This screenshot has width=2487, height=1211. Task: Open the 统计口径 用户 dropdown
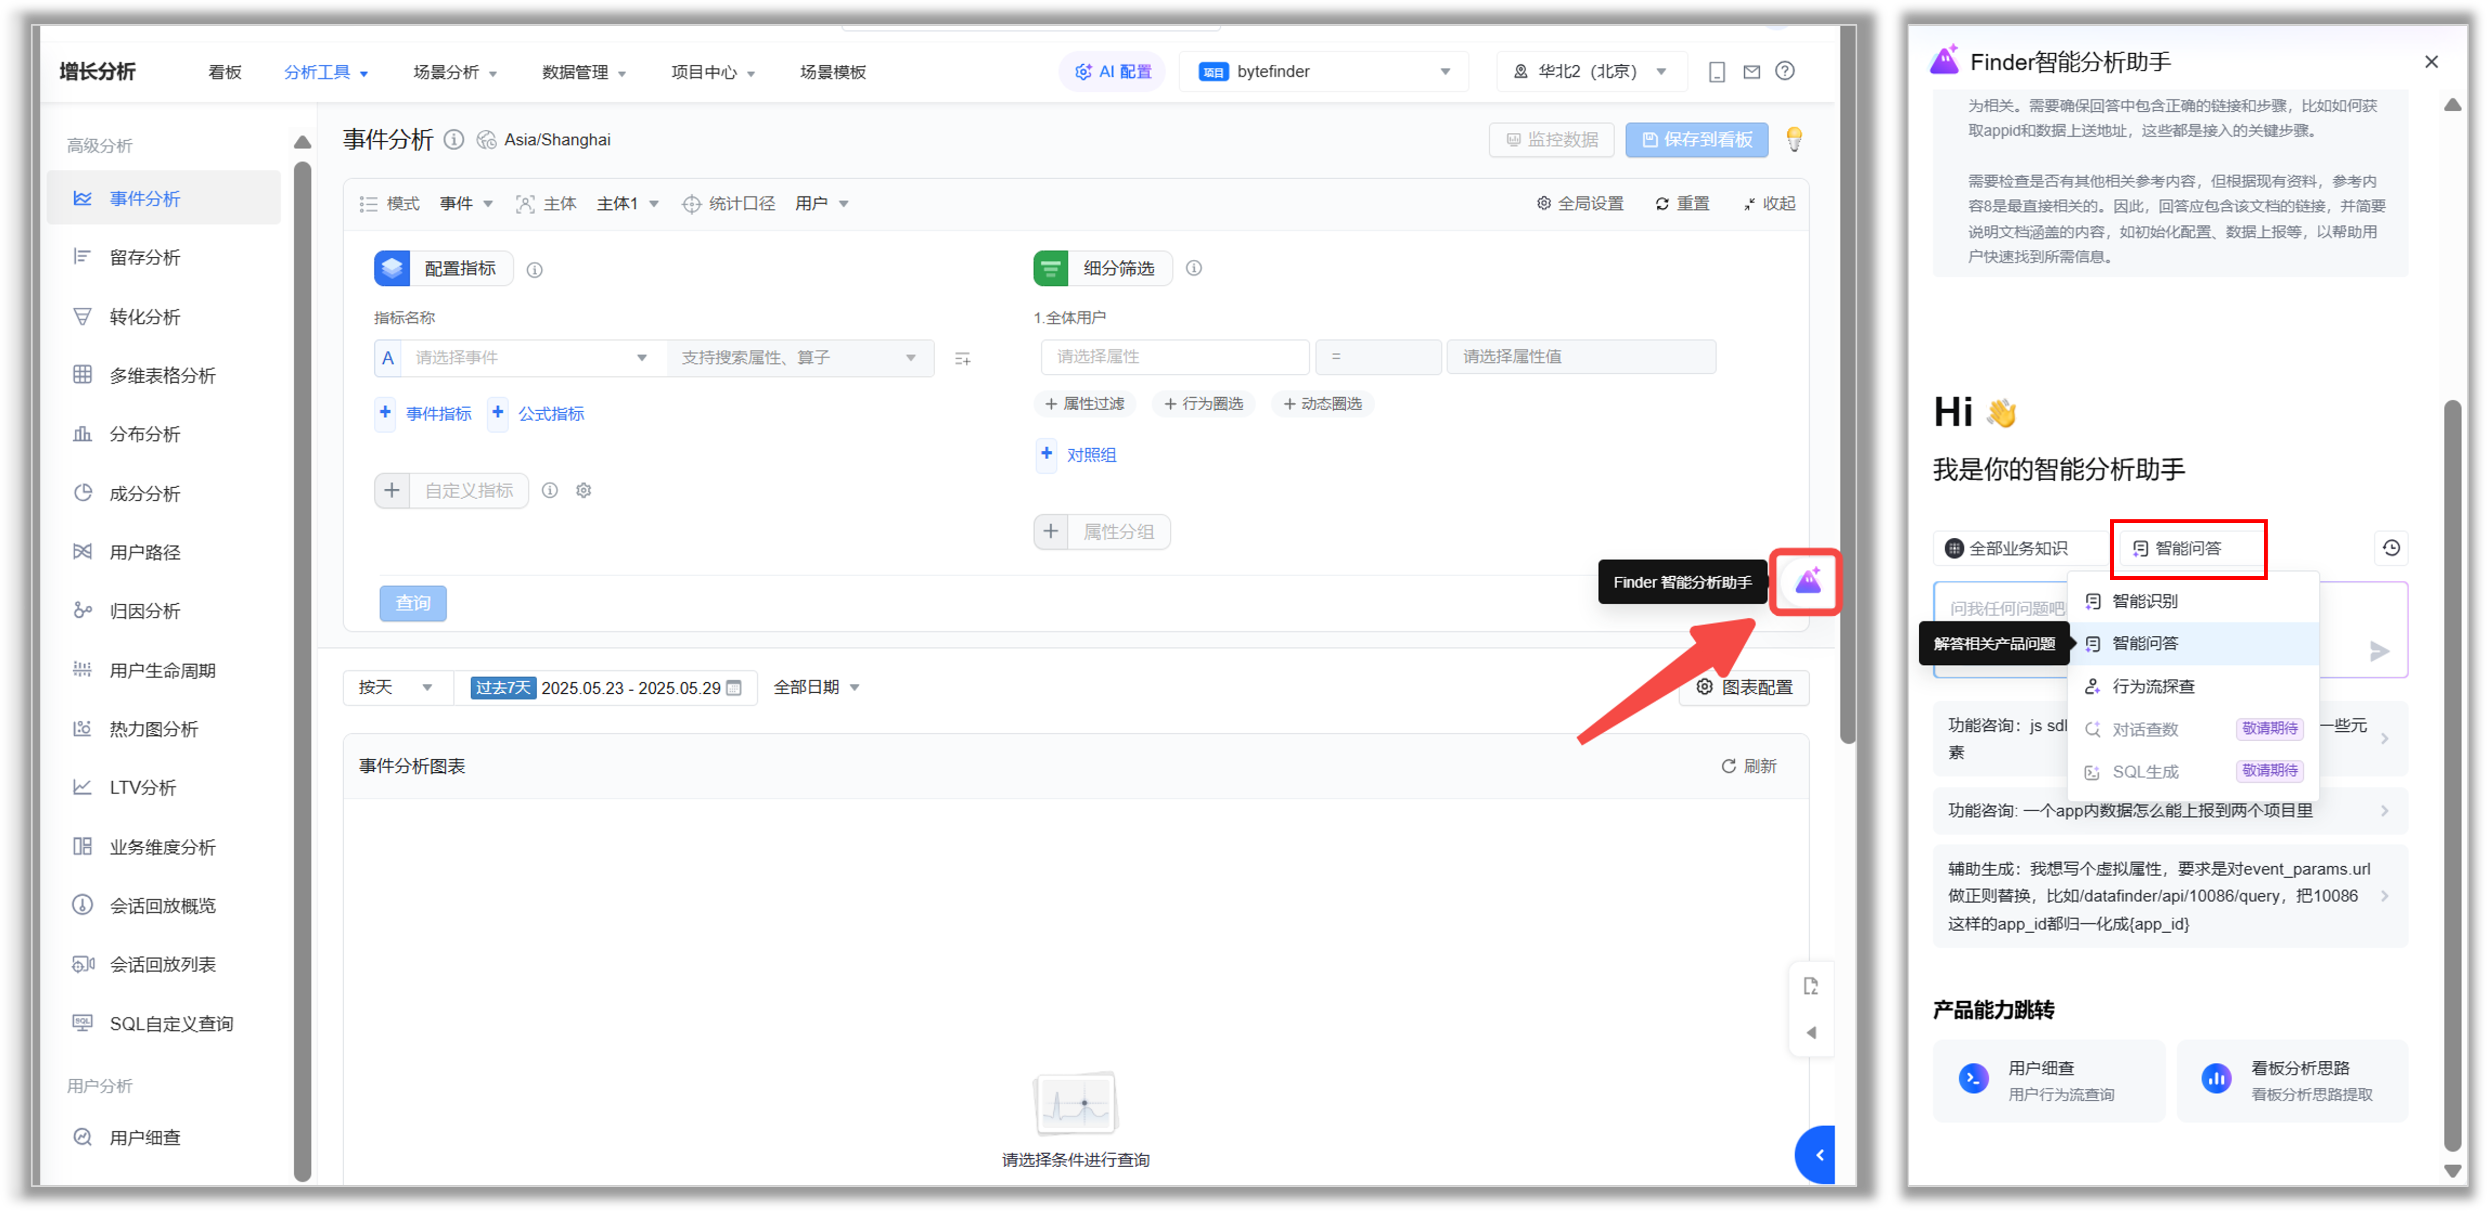(822, 204)
